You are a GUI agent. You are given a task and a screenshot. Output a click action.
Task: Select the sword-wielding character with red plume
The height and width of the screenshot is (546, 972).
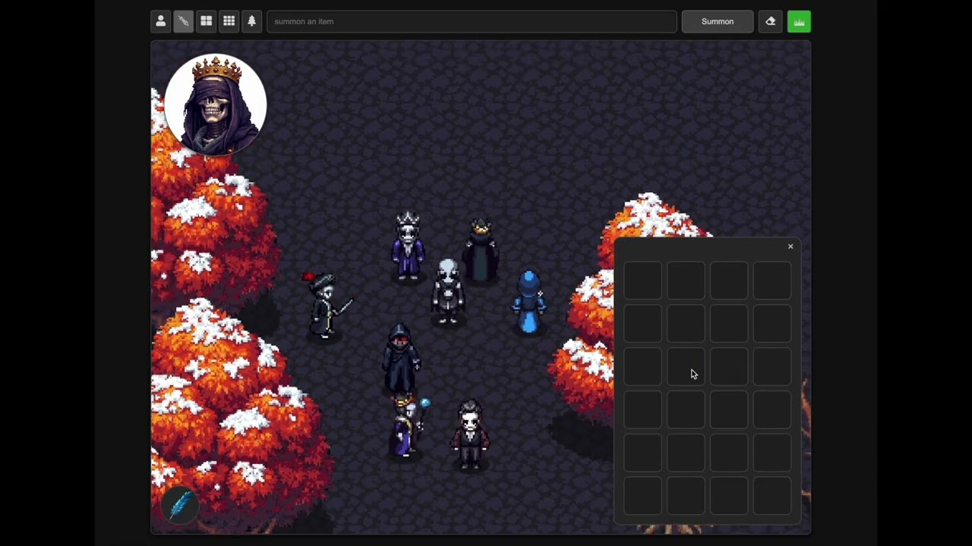point(327,306)
